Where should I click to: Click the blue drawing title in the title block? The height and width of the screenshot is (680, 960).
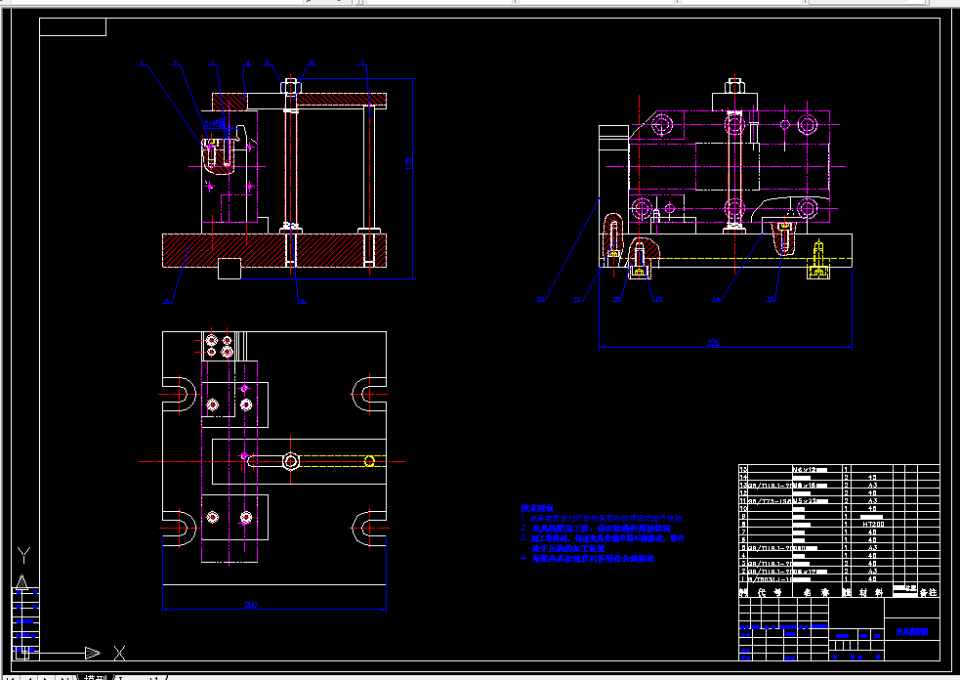click(912, 631)
